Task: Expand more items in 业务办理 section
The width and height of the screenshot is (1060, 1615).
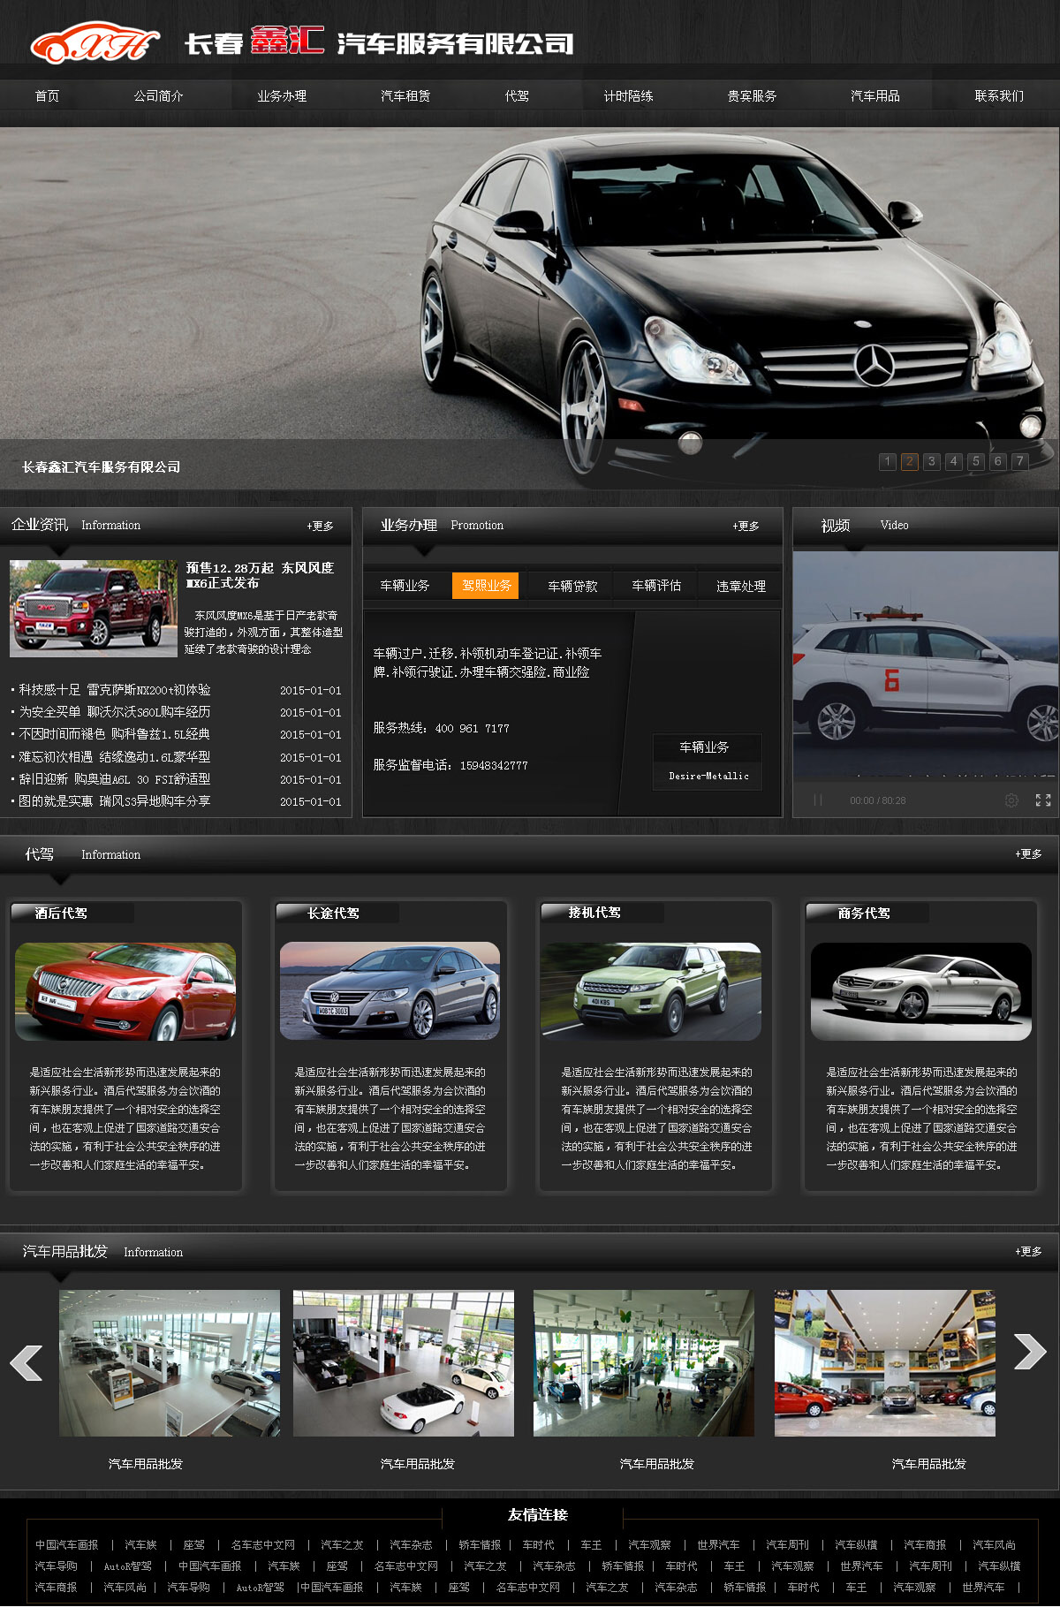Action: pyautogui.click(x=746, y=526)
